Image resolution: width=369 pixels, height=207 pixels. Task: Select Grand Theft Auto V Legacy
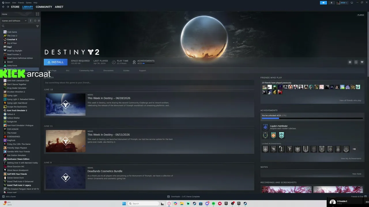[19, 185]
